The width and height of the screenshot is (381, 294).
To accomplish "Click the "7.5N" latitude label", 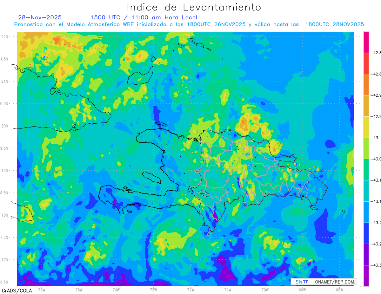I will coord(4,238).
